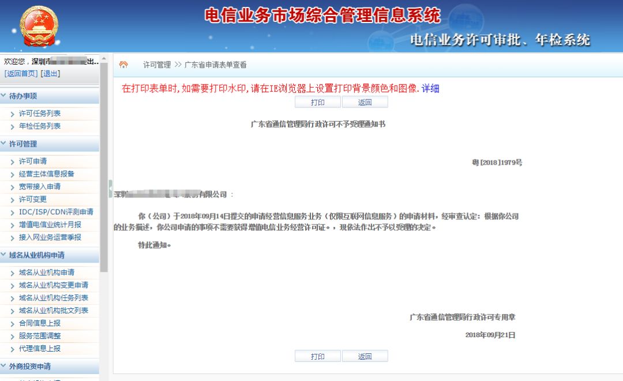The height and width of the screenshot is (381, 623).
Task: Click arrow icon beside 接入网业务运营季报
Action: (12, 238)
